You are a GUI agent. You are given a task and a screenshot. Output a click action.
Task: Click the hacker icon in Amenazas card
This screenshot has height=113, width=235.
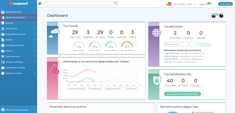[55, 69]
